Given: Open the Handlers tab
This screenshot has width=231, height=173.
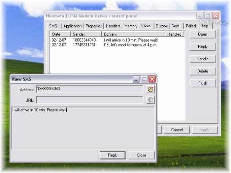Looking at the screenshot, I should point(113,26).
